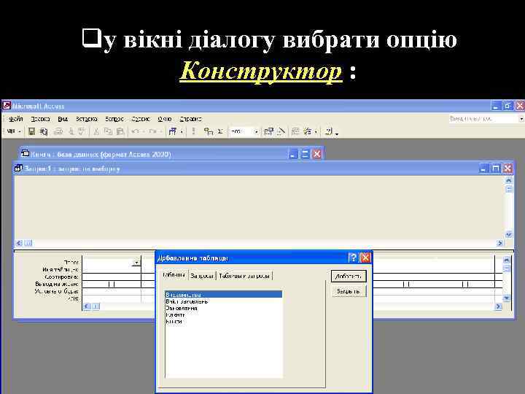Click the Print icon in the toolbar
525x394 pixels.
click(x=58, y=131)
